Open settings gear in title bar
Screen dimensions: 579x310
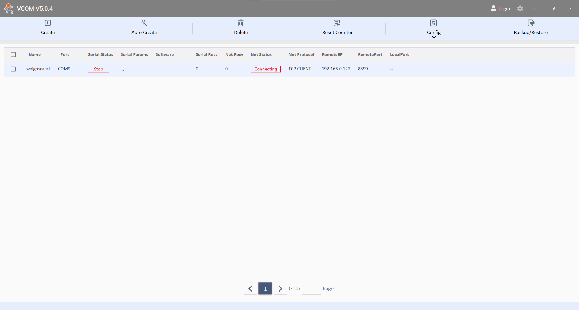(520, 8)
